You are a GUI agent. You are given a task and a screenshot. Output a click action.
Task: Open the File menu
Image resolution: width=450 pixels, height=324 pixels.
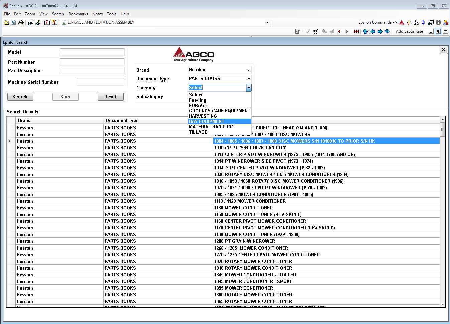[x=7, y=14]
